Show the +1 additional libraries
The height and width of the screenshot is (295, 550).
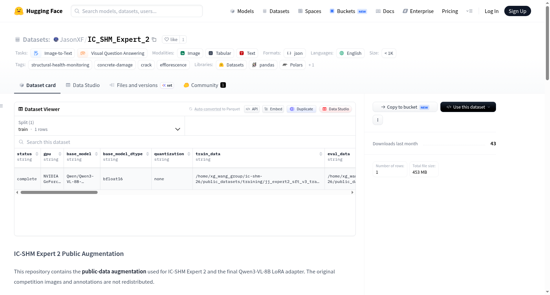311,65
